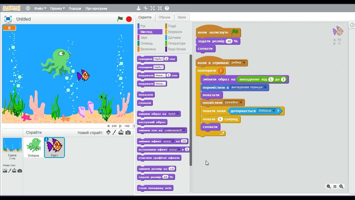Open випадкова позиція dropdown in script
The height and width of the screenshot is (200, 355).
pyautogui.click(x=249, y=87)
